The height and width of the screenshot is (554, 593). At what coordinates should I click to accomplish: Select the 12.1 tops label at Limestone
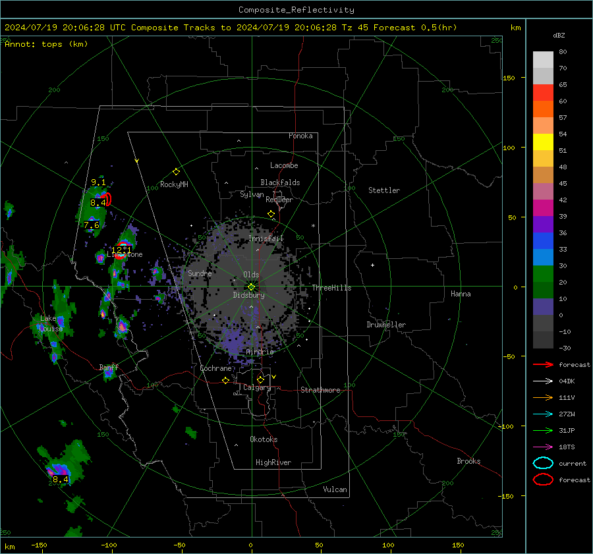tap(121, 250)
